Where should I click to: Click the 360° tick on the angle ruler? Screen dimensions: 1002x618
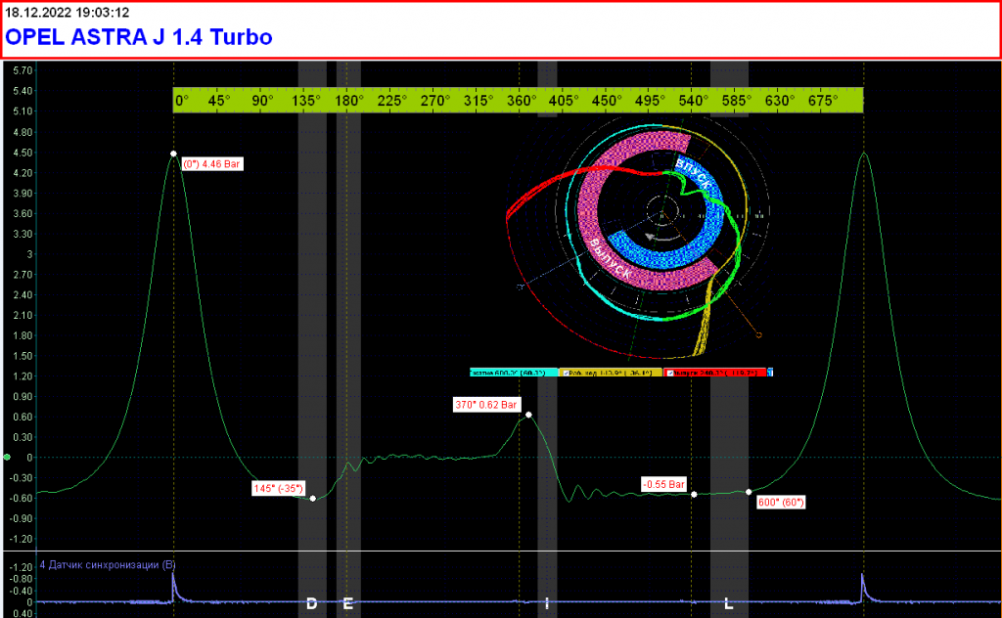point(523,101)
